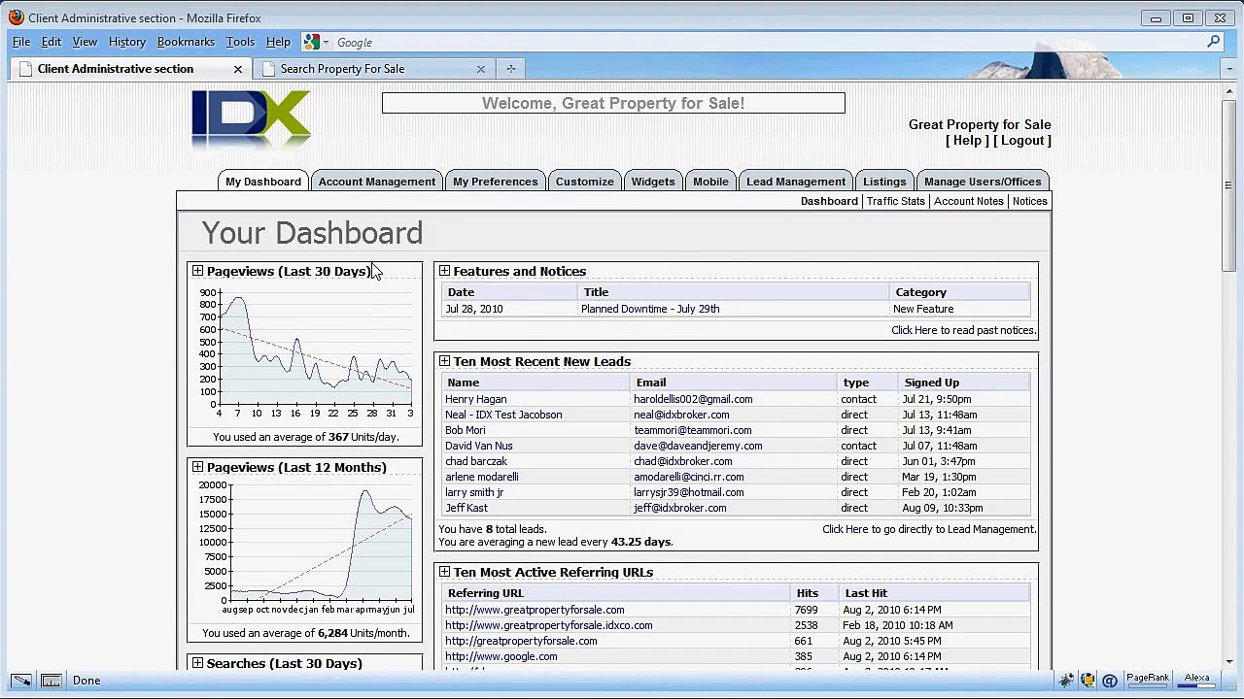Open the Bookmarks menu
This screenshot has height=699, width=1244.
(x=186, y=43)
